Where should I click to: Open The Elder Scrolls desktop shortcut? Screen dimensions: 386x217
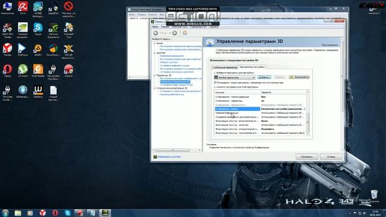pos(7,93)
